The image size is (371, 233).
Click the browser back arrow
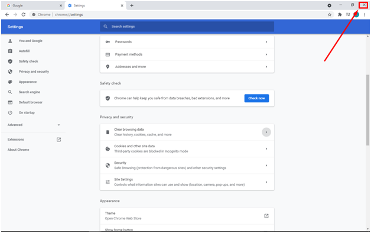tap(7, 14)
